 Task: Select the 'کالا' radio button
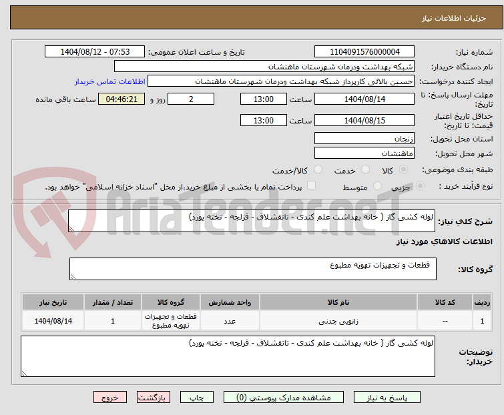pos(411,170)
